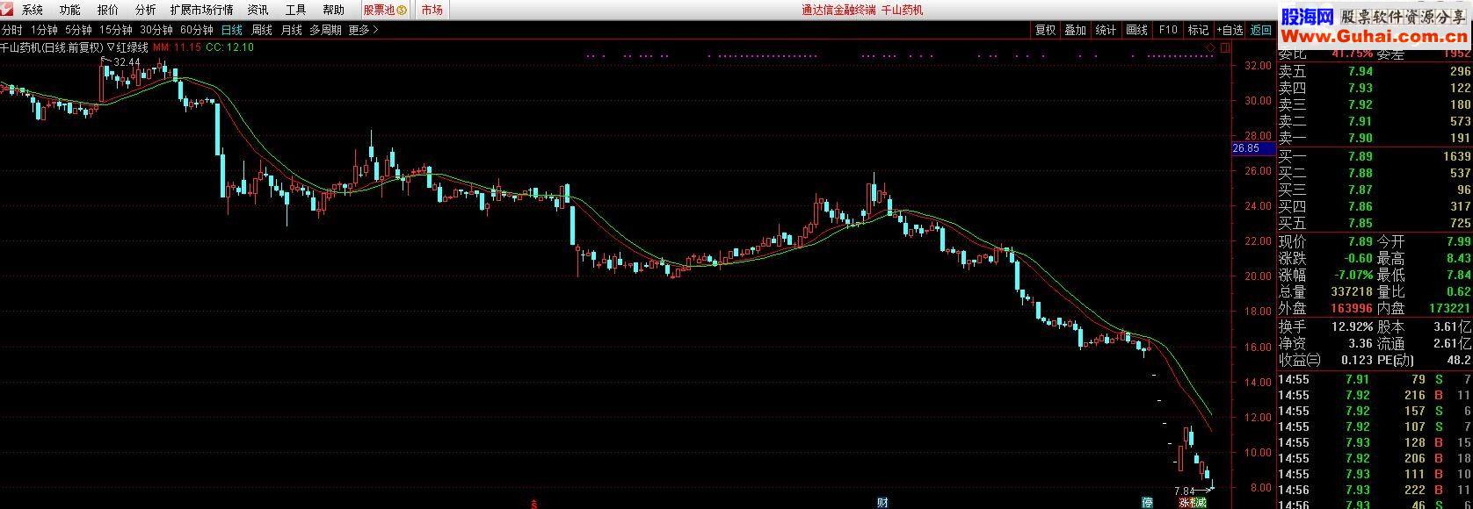Screen dimensions: 1473x509
Task: Click the square window icon above the price axis
Action: (1224, 47)
